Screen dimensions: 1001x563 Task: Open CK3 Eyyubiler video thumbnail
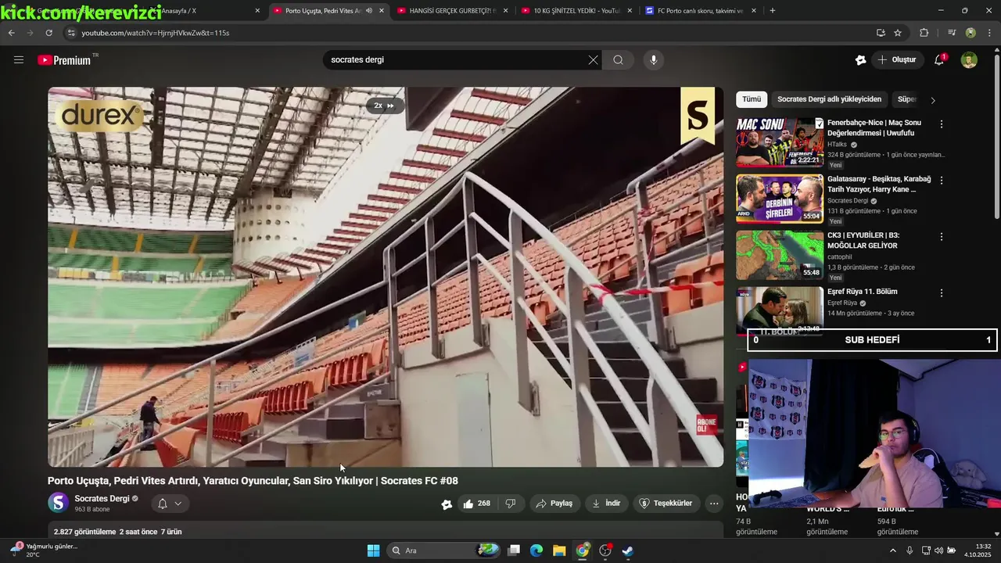pos(780,255)
